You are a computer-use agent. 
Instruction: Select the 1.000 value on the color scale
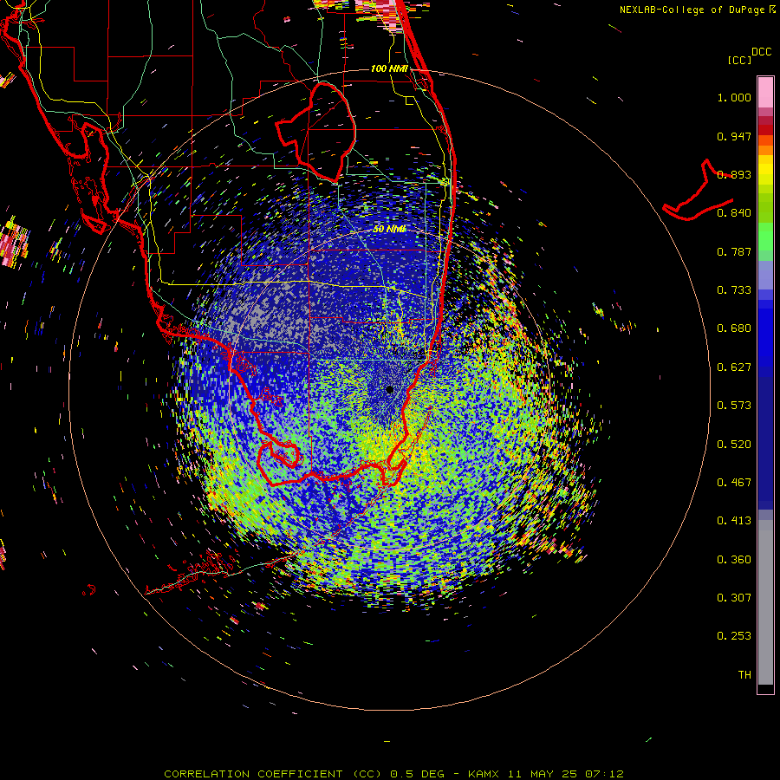tap(734, 97)
